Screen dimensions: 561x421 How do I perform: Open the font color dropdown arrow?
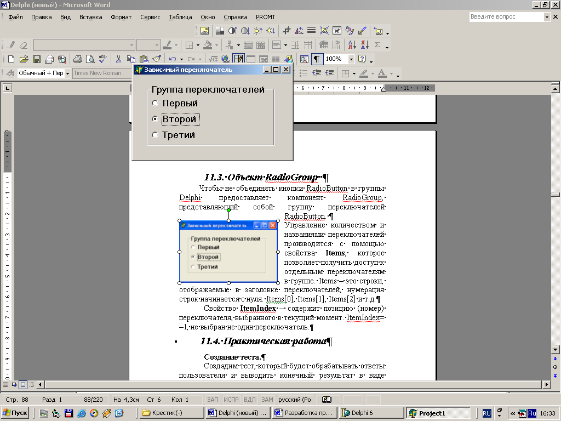click(391, 73)
